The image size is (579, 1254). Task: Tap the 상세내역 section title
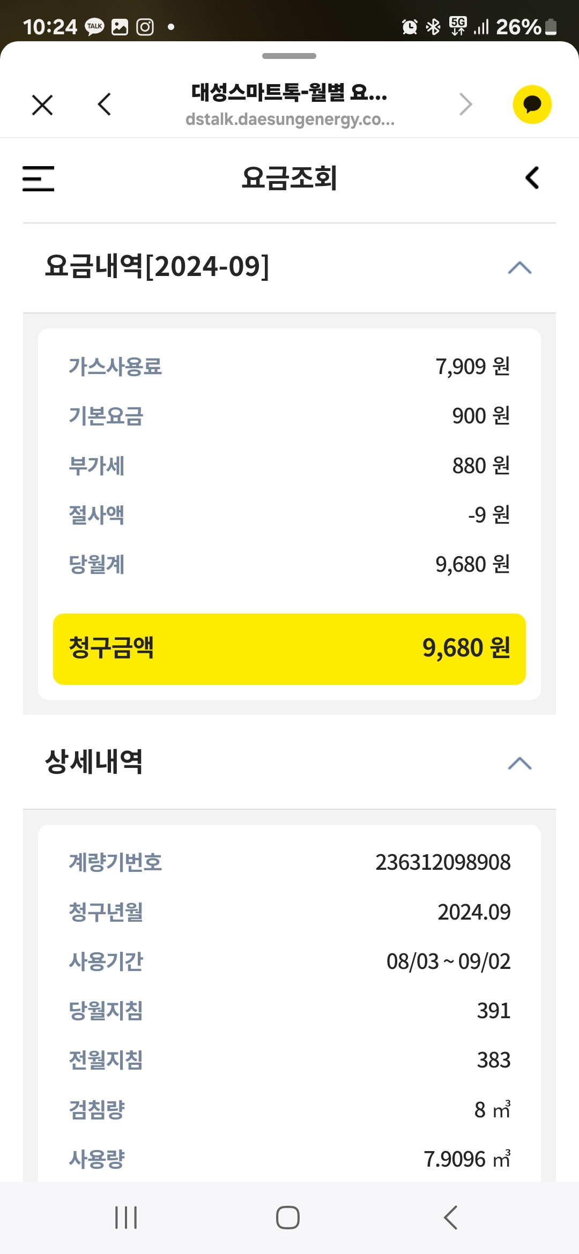point(94,762)
